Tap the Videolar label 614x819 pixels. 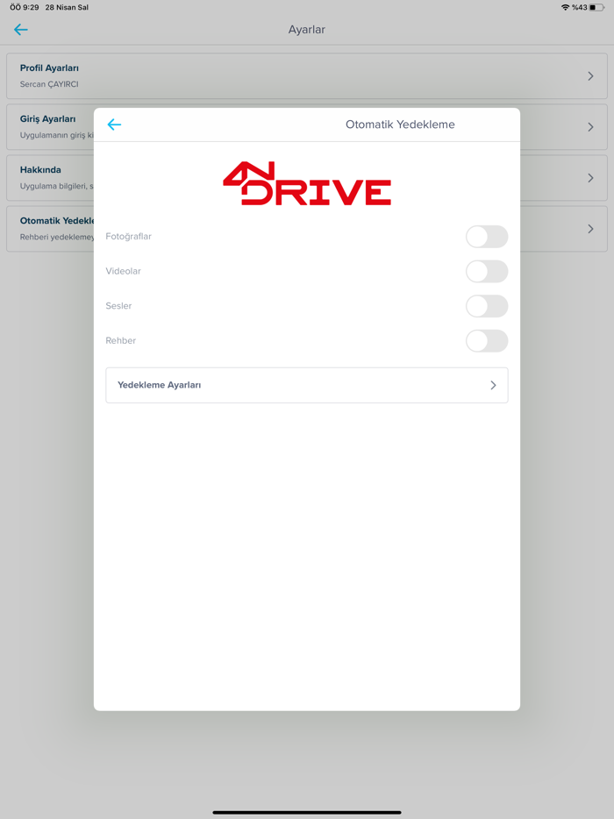tap(124, 271)
